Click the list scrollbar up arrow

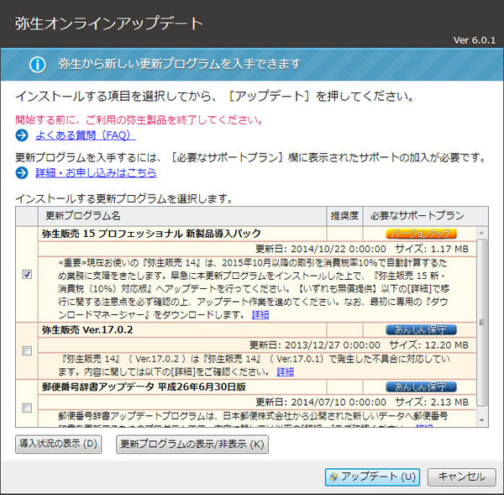481,233
